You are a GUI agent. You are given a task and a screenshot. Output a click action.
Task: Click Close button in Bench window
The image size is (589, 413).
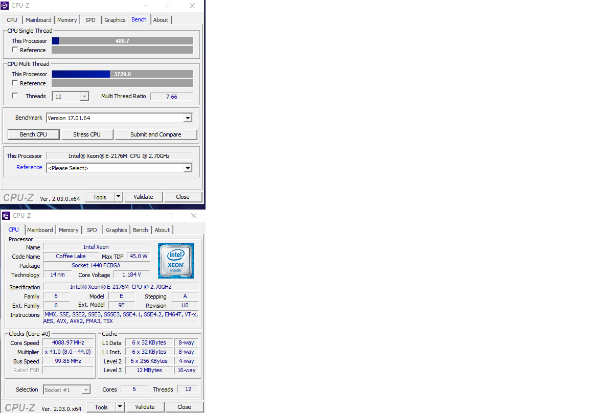click(183, 197)
